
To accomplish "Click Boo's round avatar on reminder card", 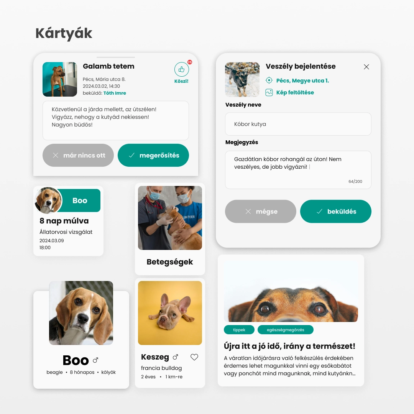I will click(48, 200).
